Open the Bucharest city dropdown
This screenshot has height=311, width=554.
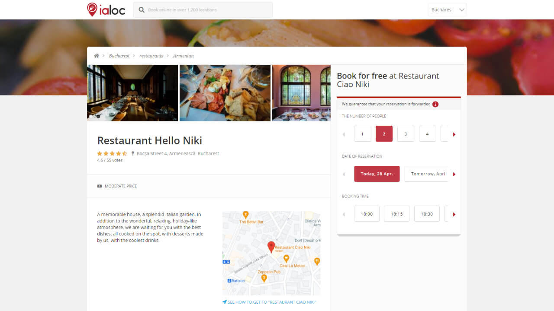447,10
